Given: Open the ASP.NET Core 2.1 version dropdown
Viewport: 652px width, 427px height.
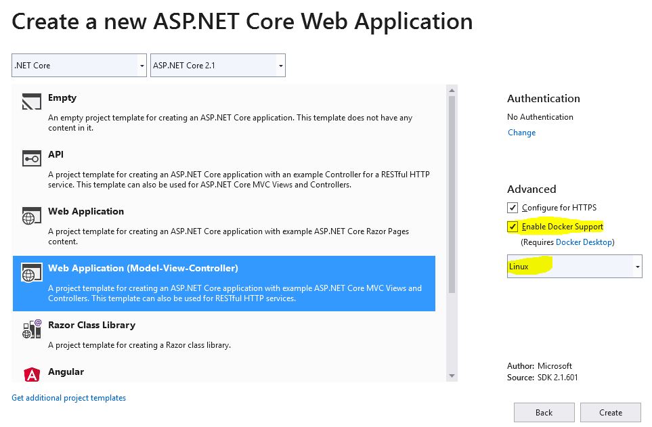Looking at the screenshot, I should coord(280,65).
